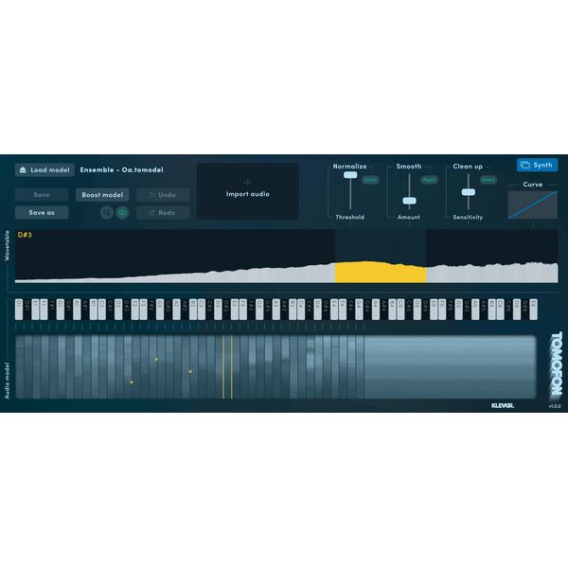Viewport: 568px width, 568px height.
Task: Click the D#3 label in the wavetable
Action: coord(25,235)
